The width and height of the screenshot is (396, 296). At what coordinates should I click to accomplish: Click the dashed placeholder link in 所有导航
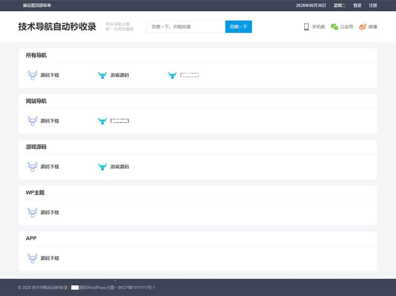190,75
